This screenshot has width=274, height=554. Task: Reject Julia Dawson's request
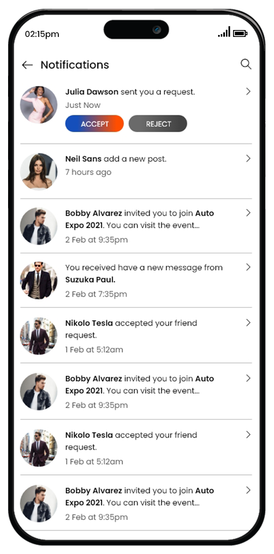pos(157,123)
